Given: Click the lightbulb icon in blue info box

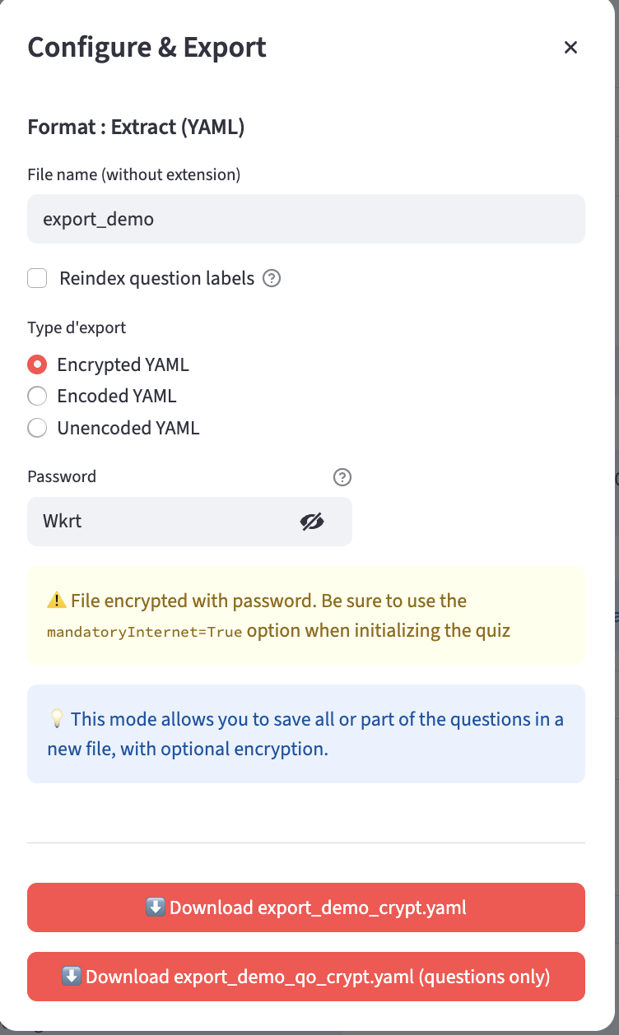Looking at the screenshot, I should point(57,720).
